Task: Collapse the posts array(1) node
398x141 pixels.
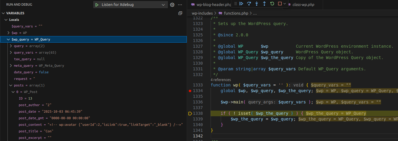Action: (x=11, y=85)
